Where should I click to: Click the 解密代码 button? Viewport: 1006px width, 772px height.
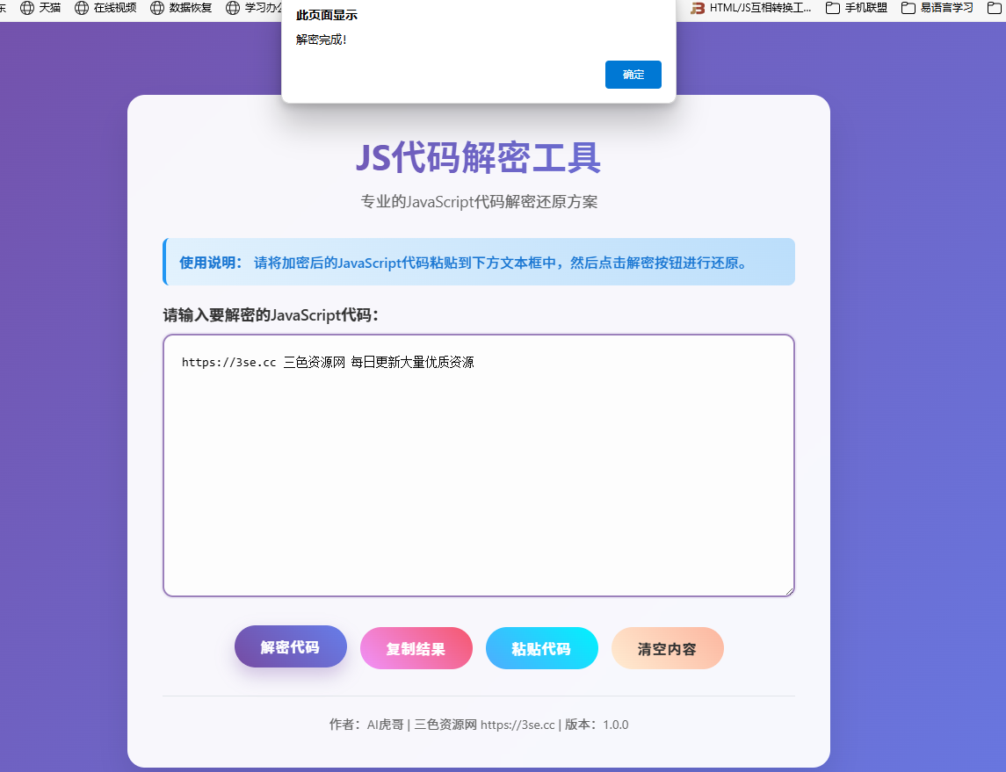point(291,647)
